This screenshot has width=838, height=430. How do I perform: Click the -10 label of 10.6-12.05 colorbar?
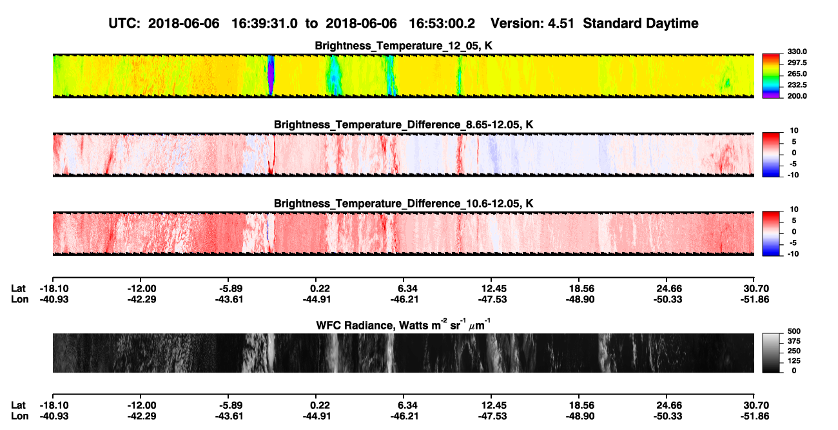(x=792, y=254)
